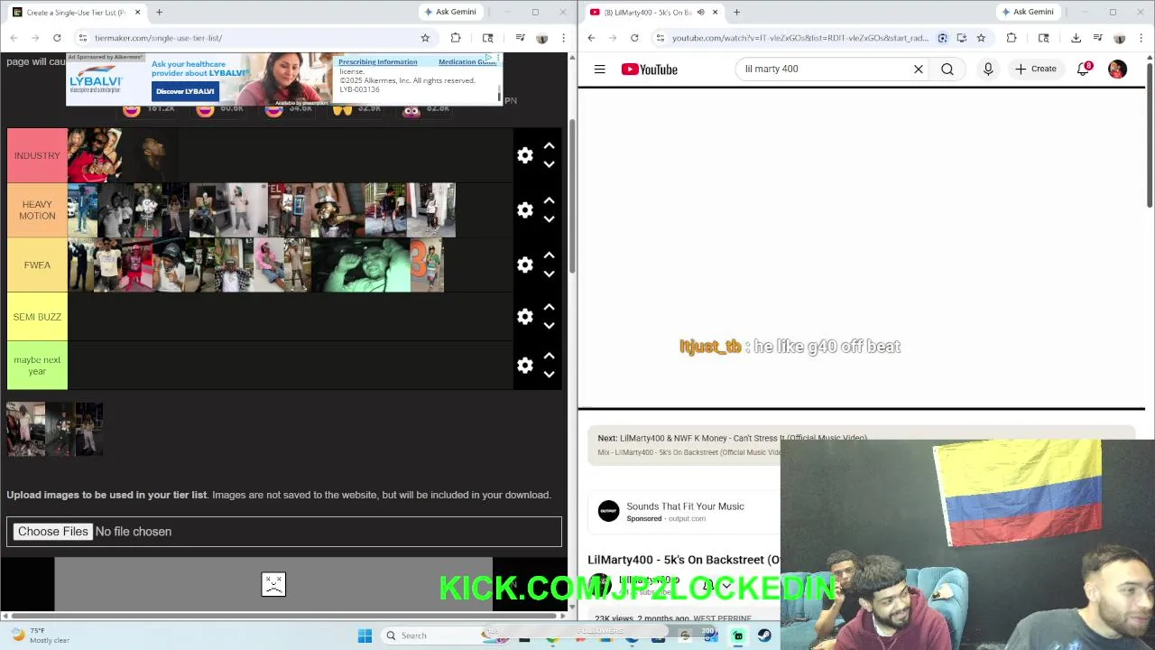The image size is (1155, 650).
Task: Open settings gear for FWEA tier
Action: tap(525, 265)
